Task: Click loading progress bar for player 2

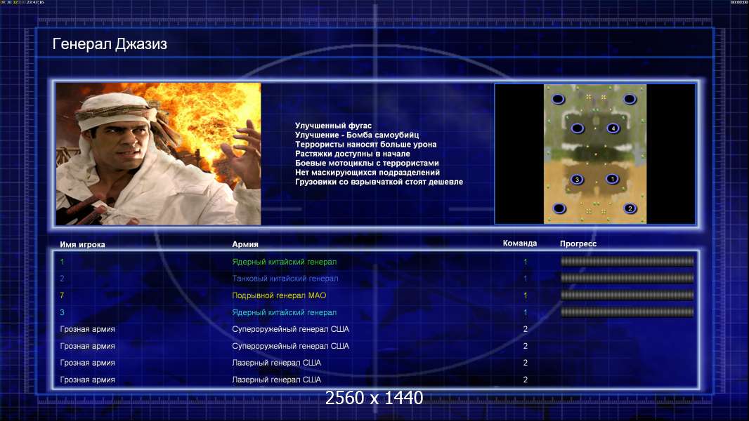Action: 627,278
